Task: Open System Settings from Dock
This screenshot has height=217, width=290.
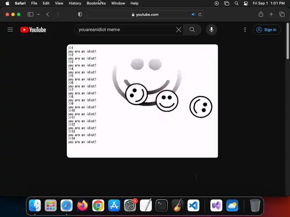Action: point(130,205)
